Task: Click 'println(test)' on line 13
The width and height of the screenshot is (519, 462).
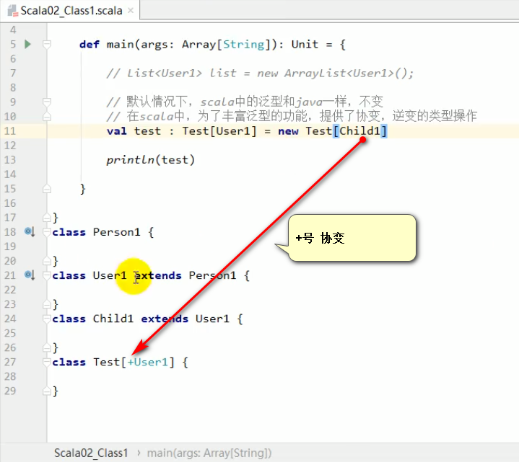Action: [151, 160]
